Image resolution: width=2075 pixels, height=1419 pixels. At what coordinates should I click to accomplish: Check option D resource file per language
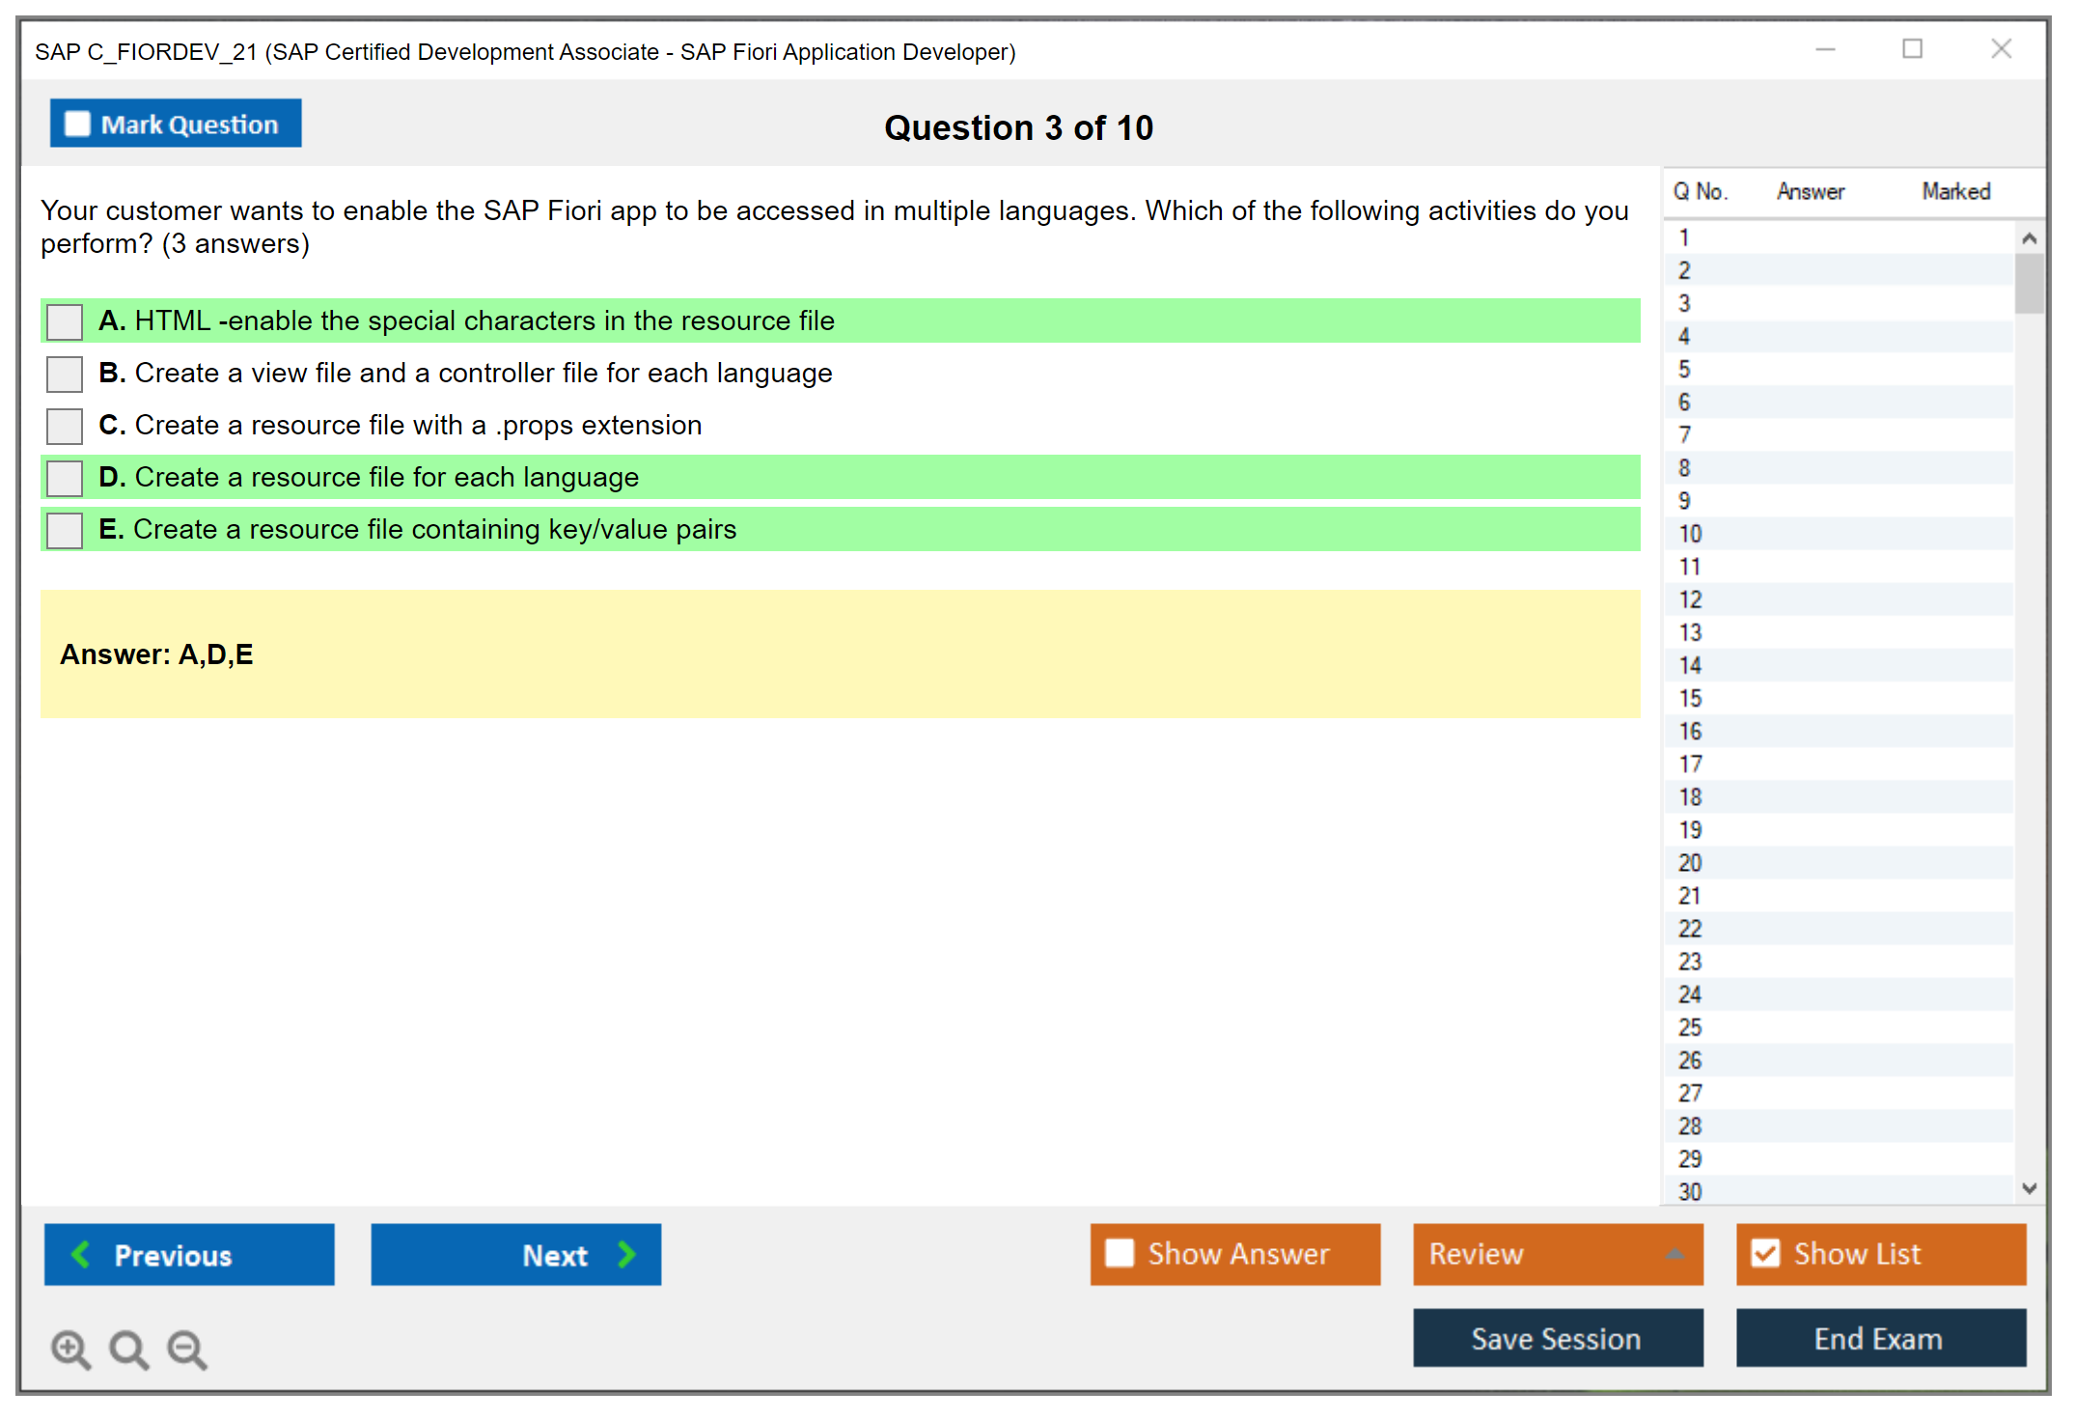click(x=65, y=478)
